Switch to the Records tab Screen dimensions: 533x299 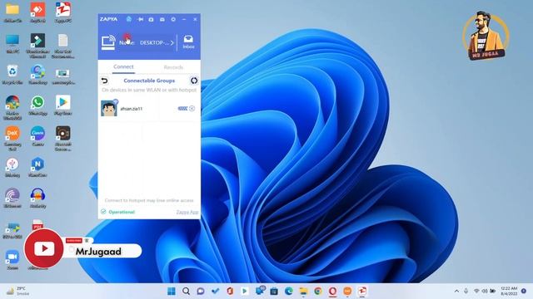(x=173, y=67)
